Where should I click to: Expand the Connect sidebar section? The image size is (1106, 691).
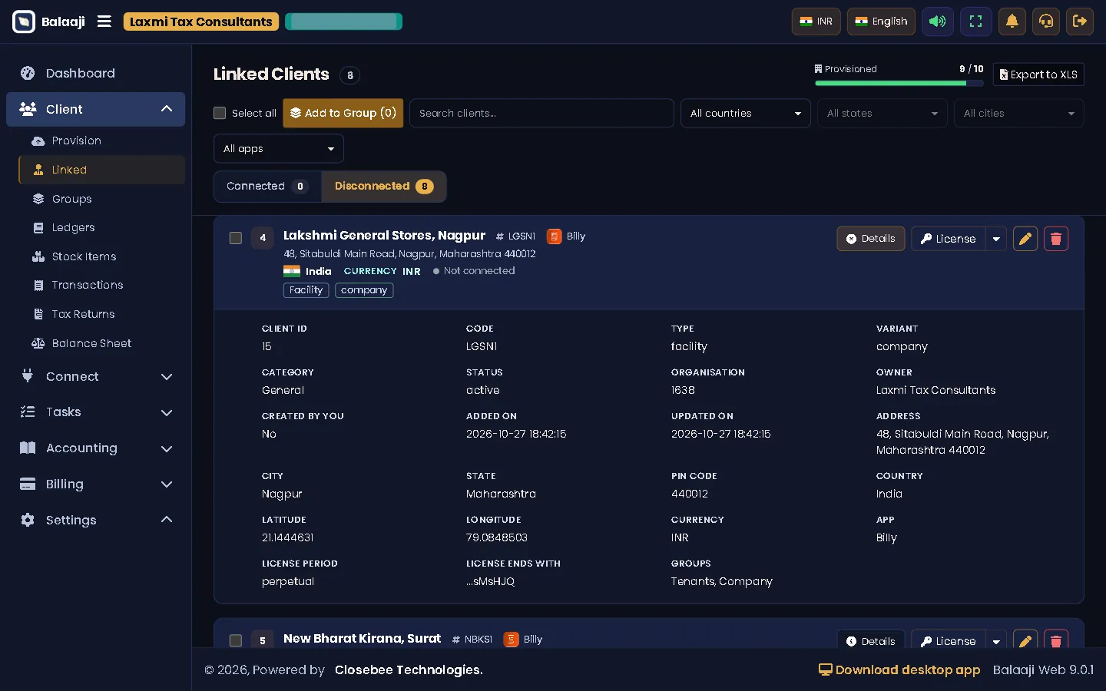pos(96,376)
